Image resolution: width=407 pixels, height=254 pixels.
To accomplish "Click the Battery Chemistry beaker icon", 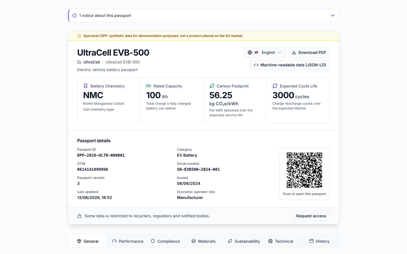I will coord(86,86).
